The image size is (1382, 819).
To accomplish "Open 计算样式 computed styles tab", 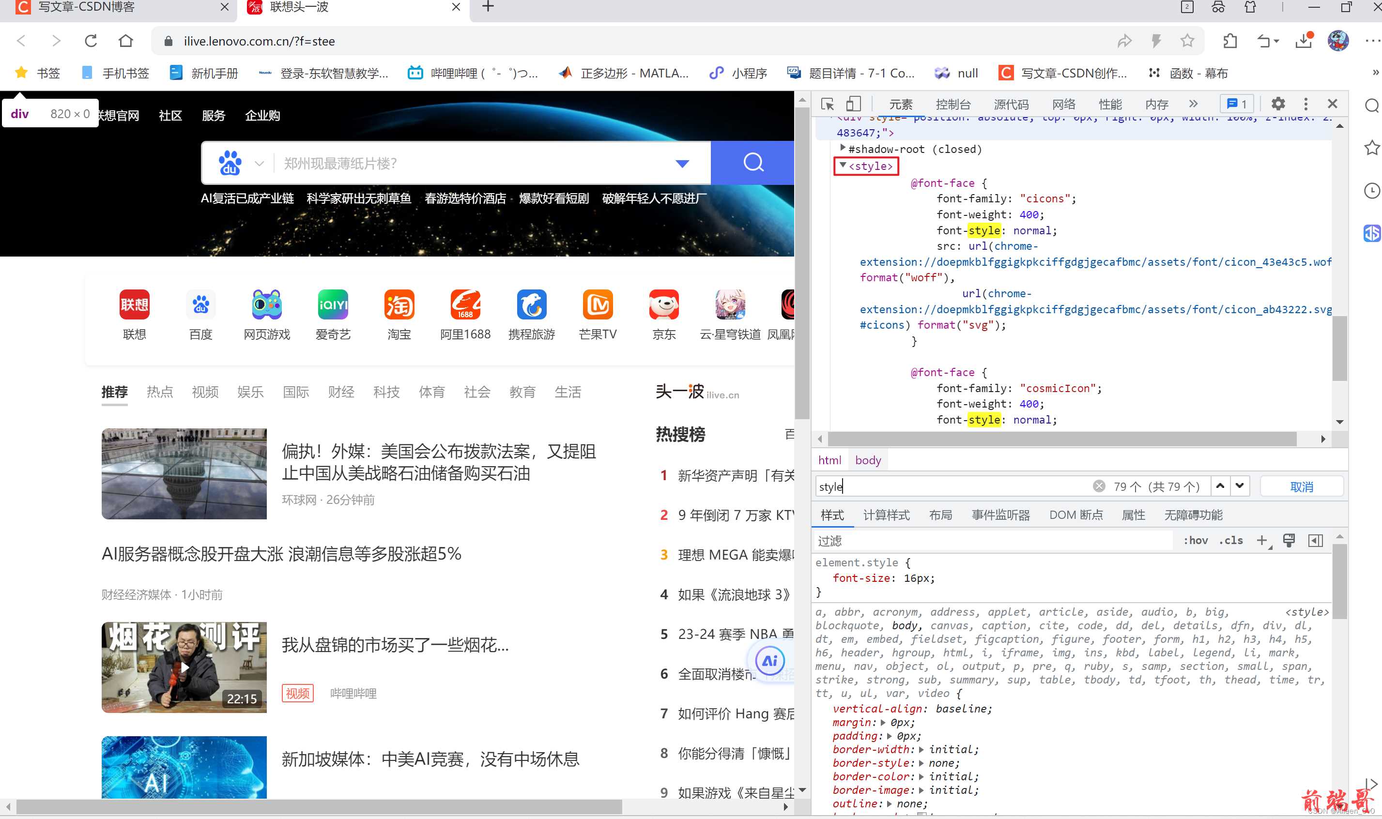I will click(886, 515).
